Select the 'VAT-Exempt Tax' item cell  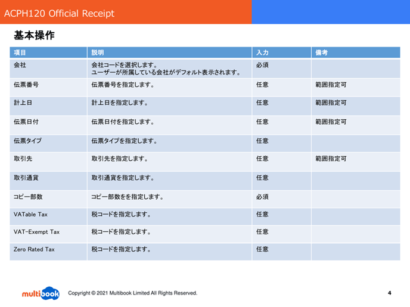coord(48,234)
